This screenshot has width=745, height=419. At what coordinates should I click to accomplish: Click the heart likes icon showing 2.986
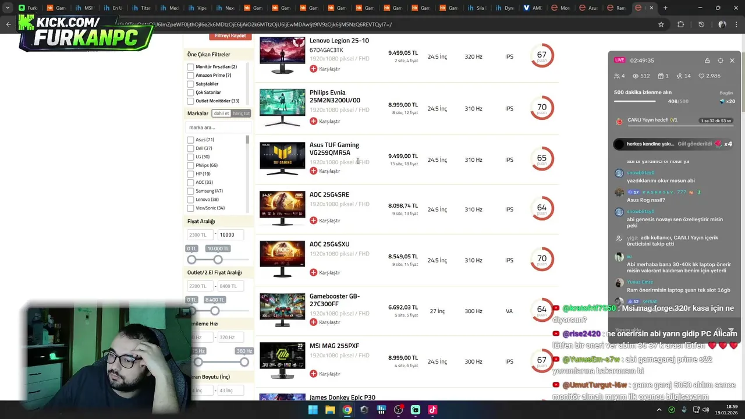click(x=702, y=76)
